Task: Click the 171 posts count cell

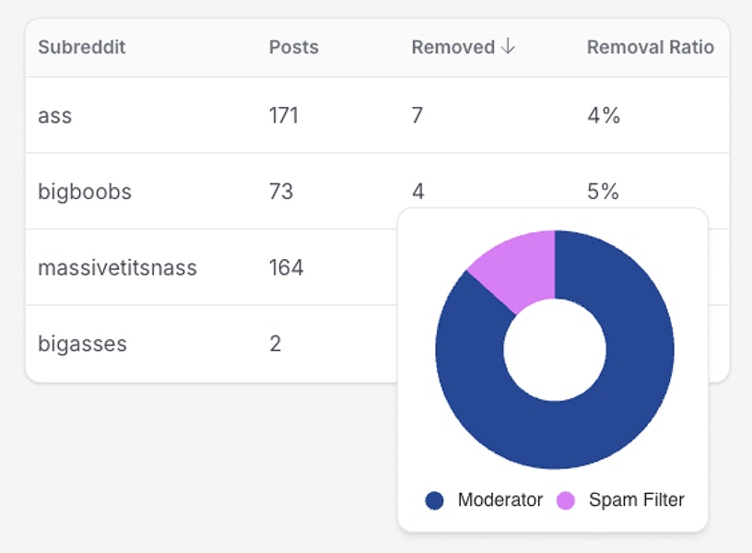Action: [283, 116]
